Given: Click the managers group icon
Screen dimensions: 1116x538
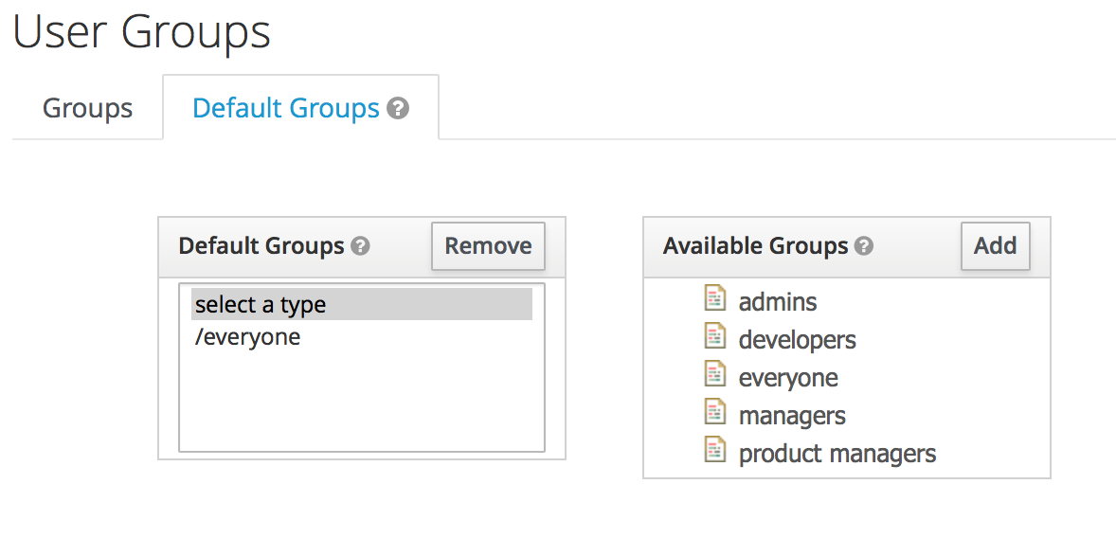Looking at the screenshot, I should point(714,413).
